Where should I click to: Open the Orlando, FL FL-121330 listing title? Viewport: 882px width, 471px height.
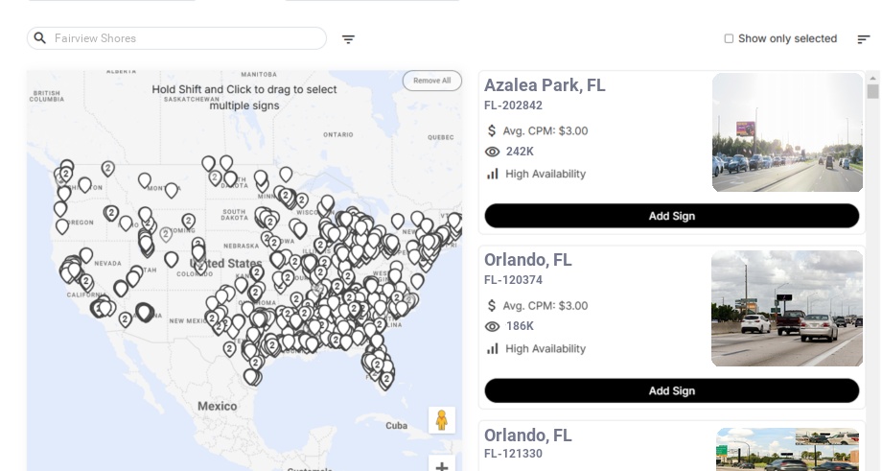click(528, 436)
